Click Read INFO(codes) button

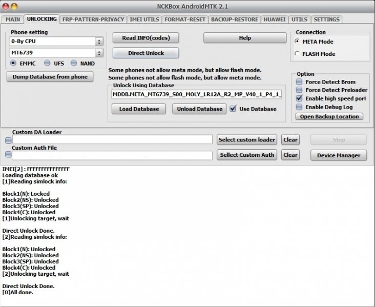coord(146,38)
